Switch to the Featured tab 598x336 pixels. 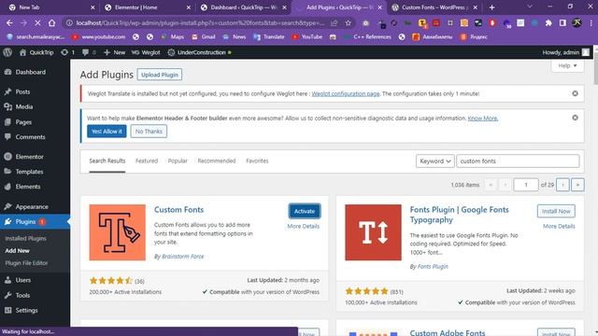coord(147,161)
